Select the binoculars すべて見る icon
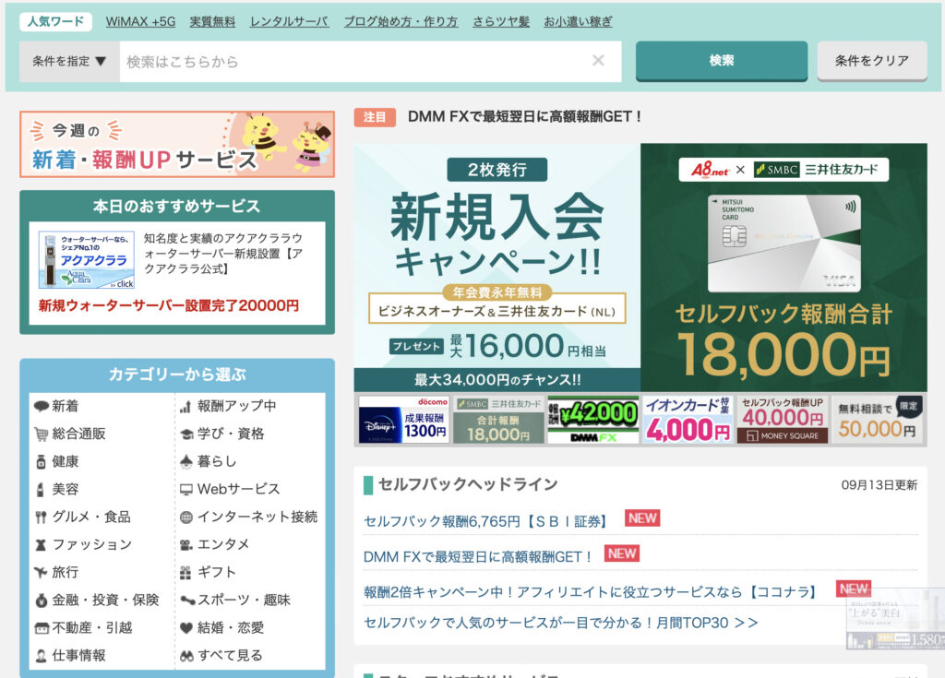Viewport: 945px width, 678px height. pos(186,655)
